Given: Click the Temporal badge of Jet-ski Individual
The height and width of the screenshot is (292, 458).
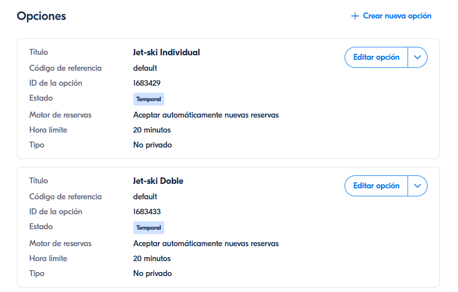Looking at the screenshot, I should (x=149, y=99).
